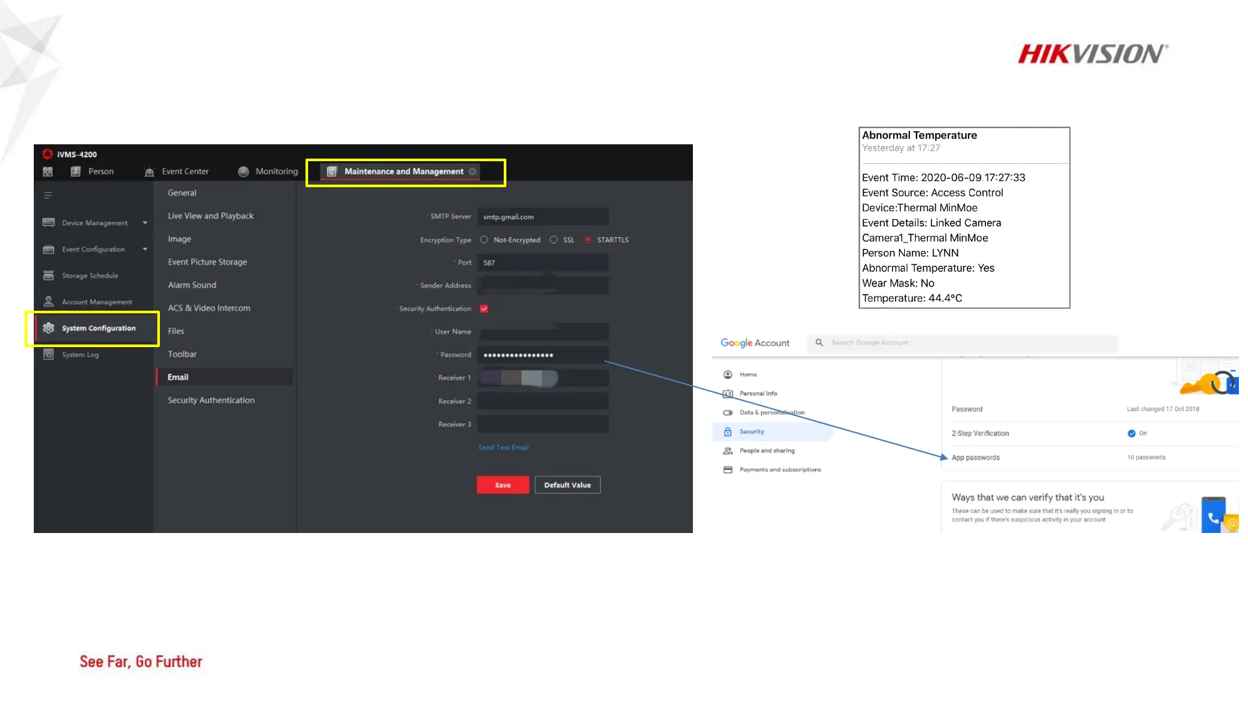Click the Save button
Screen dimensions: 1248x702
pyautogui.click(x=502, y=485)
